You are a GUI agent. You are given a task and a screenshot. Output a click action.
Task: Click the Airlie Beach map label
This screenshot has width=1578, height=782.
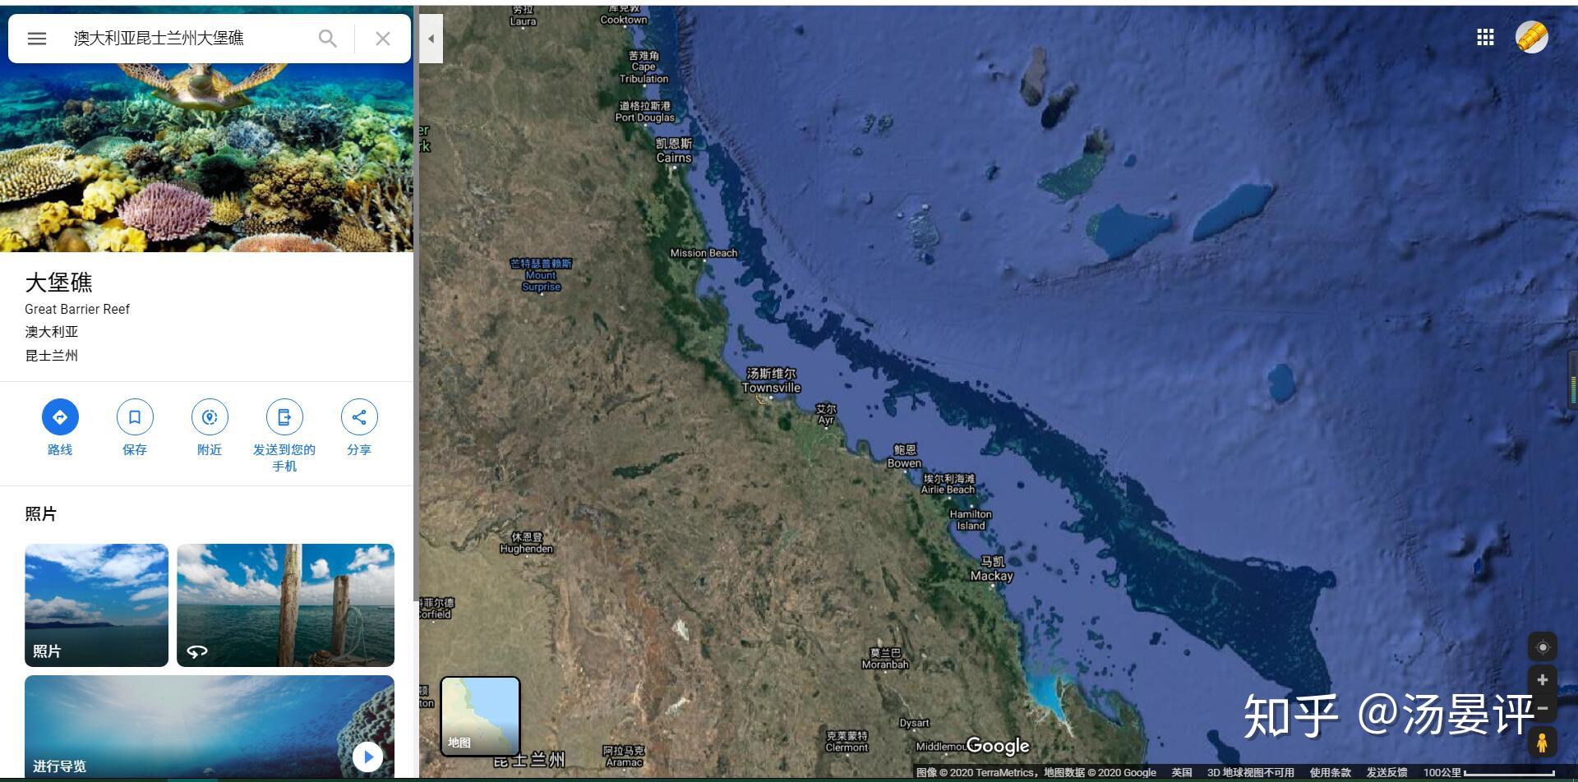(x=948, y=484)
